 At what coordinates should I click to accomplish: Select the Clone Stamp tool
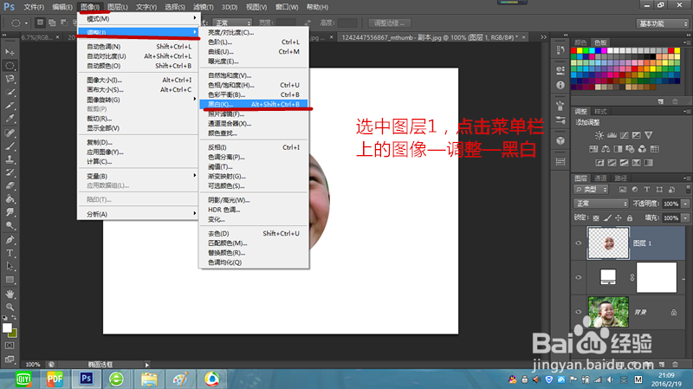coord(10,159)
